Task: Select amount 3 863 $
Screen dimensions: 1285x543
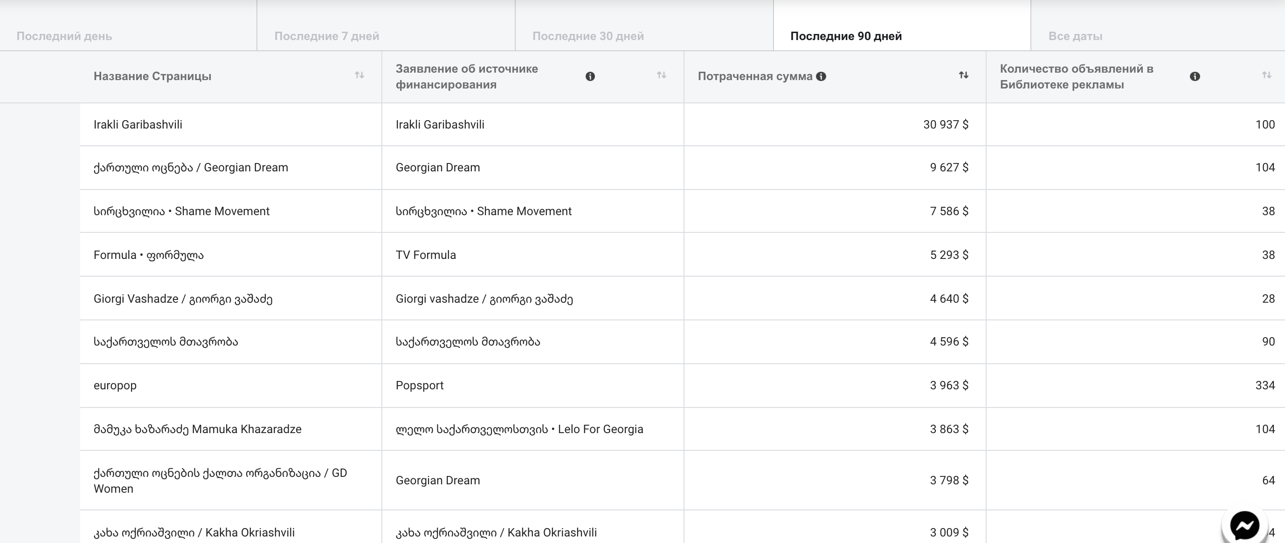Action: tap(949, 429)
